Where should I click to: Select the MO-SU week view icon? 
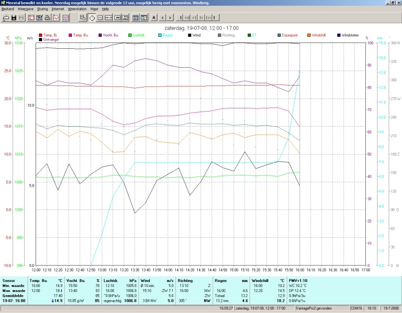(x=109, y=17)
